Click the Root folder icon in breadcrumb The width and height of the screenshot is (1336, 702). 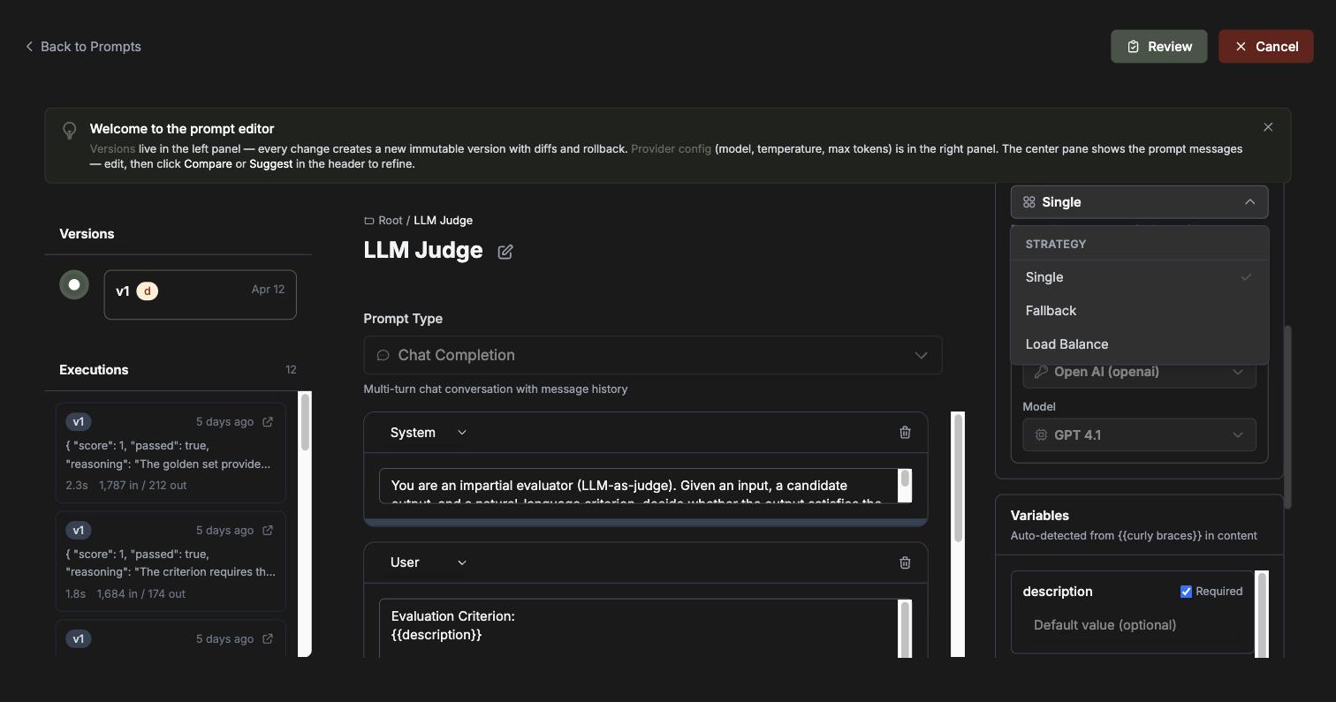369,221
